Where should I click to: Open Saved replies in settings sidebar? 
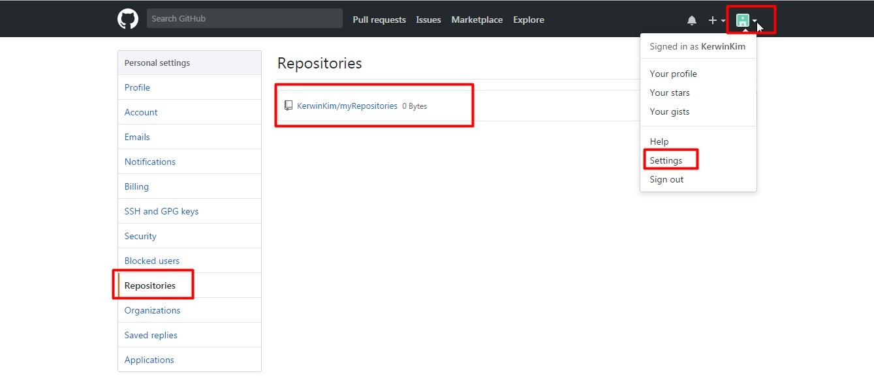tap(189, 335)
